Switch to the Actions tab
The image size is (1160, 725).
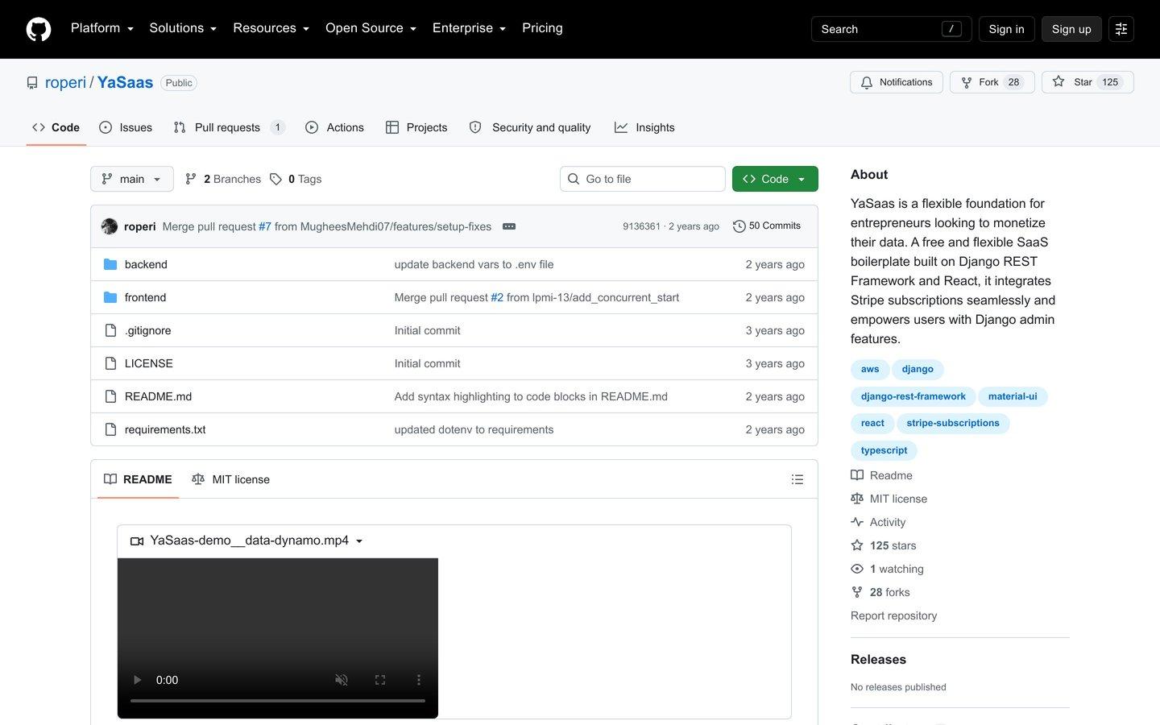tap(334, 127)
